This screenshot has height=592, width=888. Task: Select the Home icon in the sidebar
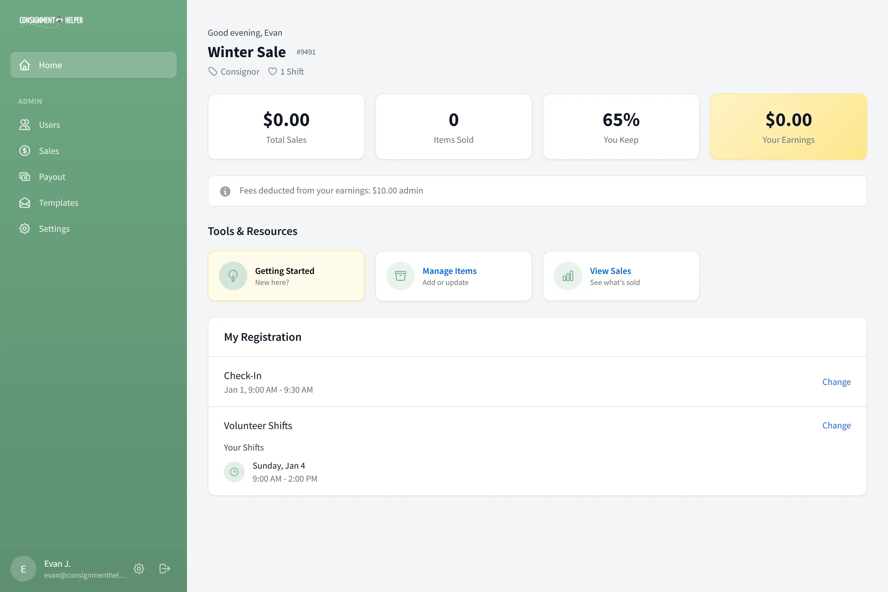click(x=25, y=65)
